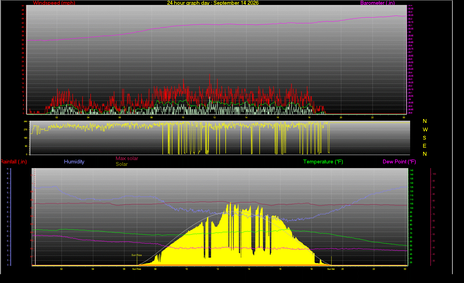
Task: Click hour "16" on the wind graph axis
Action: click(x=278, y=117)
